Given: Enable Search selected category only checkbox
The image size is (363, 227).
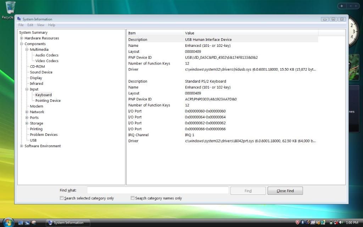Looking at the screenshot, I should 62,198.
